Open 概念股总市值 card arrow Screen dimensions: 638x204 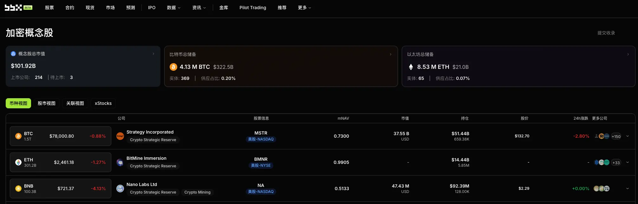coord(153,54)
